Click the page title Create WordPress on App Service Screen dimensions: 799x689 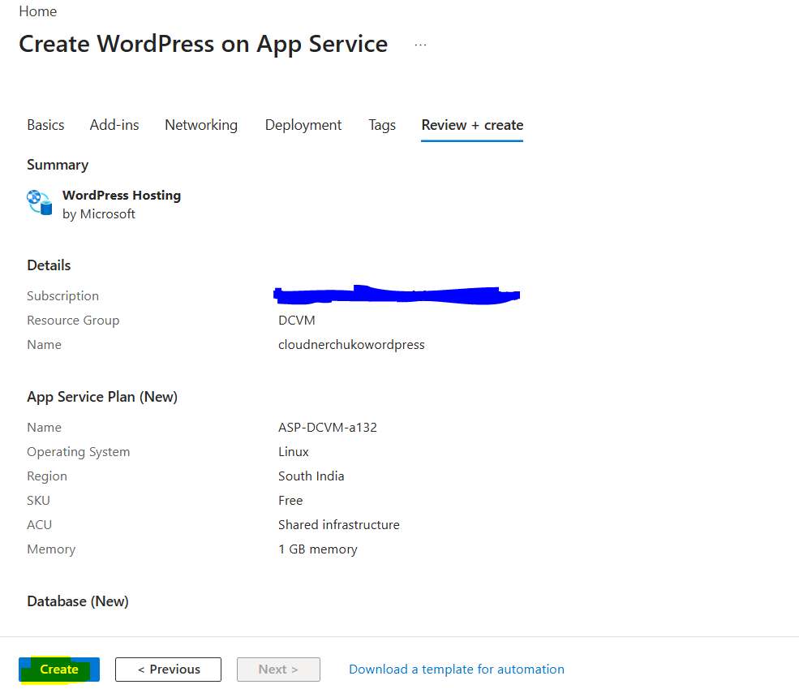[x=204, y=44]
